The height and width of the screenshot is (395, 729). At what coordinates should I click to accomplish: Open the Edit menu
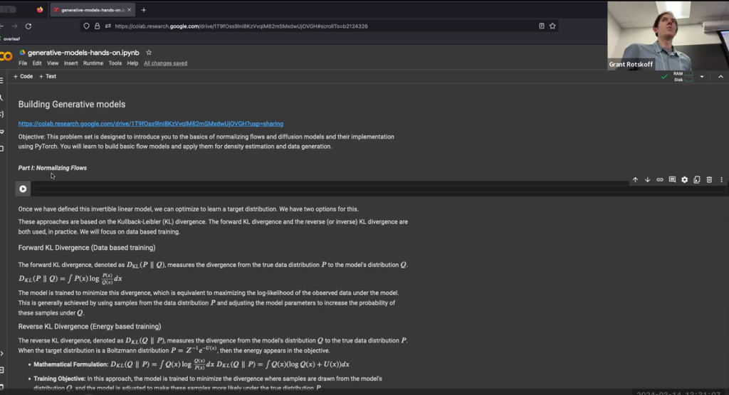37,63
